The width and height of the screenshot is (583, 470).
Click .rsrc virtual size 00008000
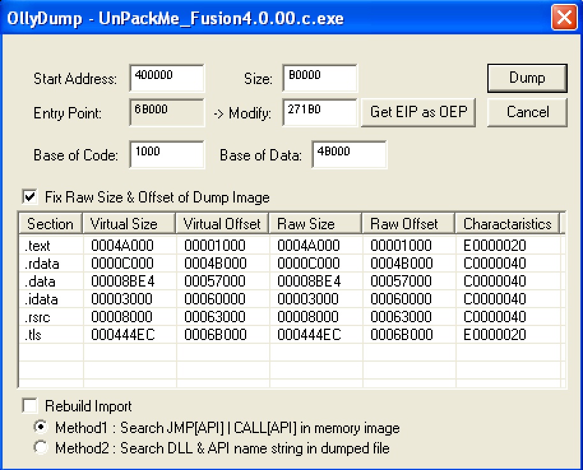pyautogui.click(x=122, y=317)
